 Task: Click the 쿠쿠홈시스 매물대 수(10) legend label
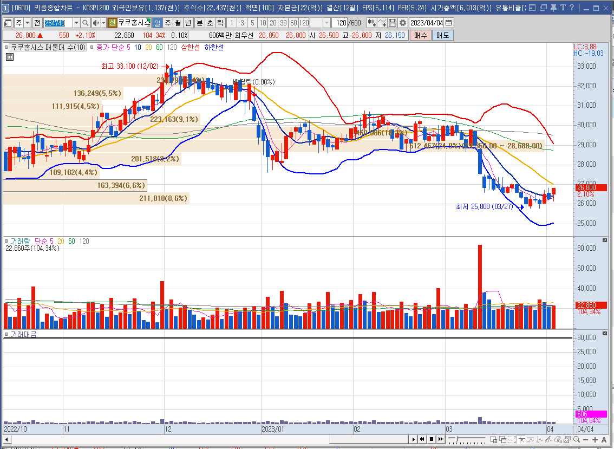[48, 48]
